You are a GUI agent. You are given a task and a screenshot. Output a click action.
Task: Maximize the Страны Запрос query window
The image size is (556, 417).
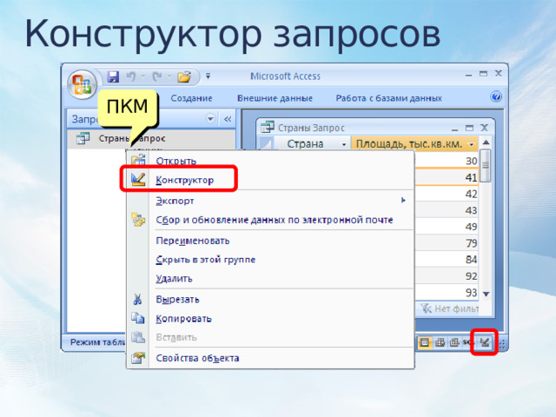click(x=469, y=128)
